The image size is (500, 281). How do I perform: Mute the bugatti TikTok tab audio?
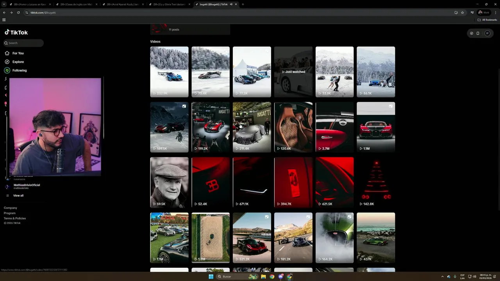(x=231, y=4)
